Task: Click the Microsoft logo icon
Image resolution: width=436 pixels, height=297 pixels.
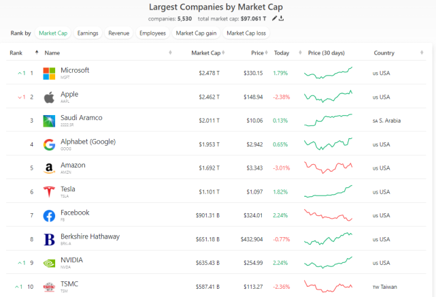Action: click(x=49, y=73)
